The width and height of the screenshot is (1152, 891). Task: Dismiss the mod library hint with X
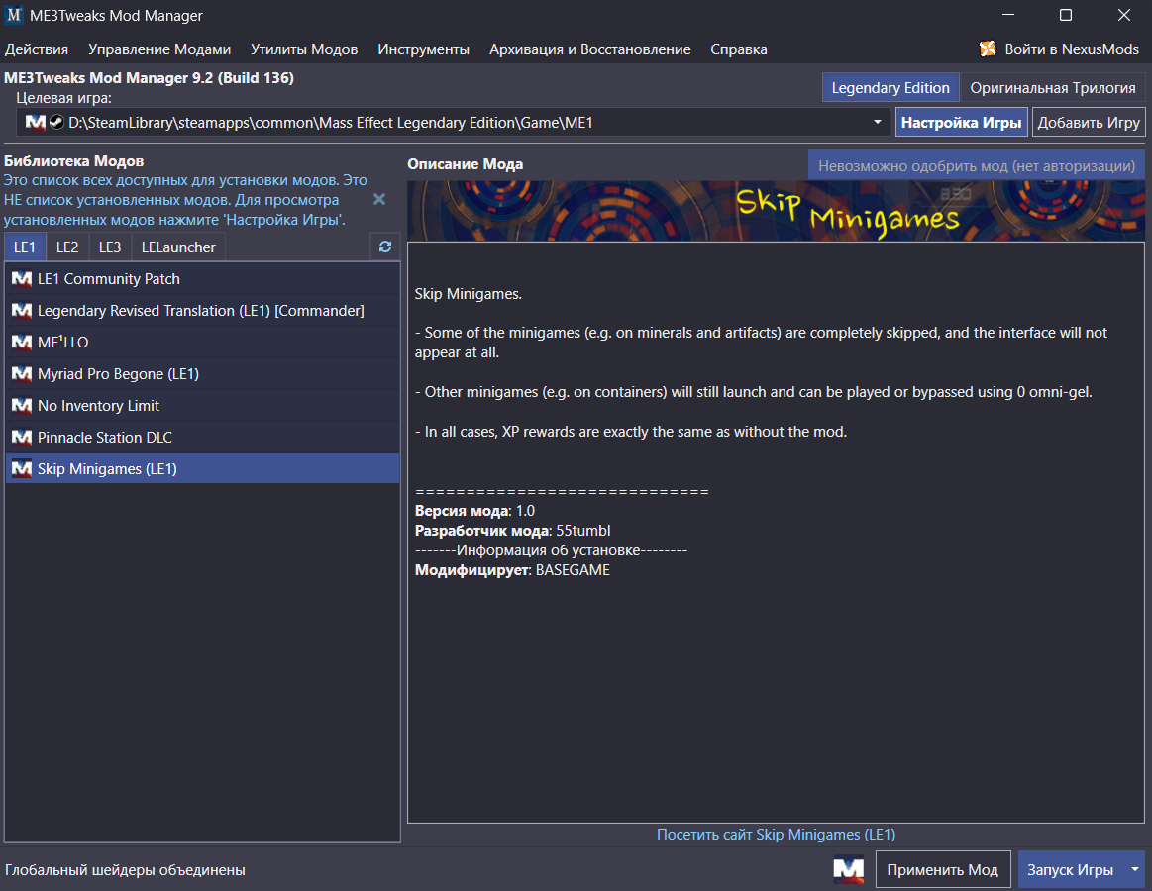coord(379,199)
